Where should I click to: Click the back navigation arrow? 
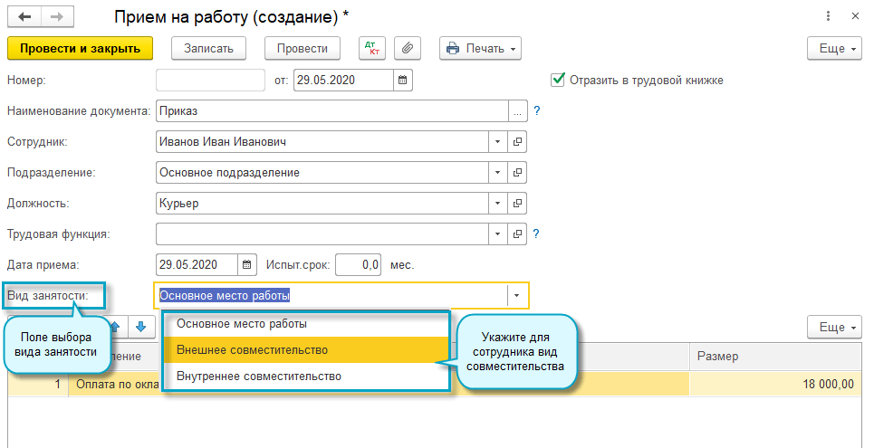[24, 17]
